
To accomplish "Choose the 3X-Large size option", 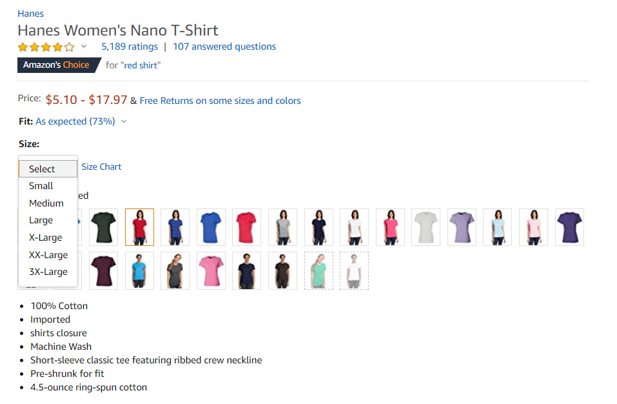I will click(48, 272).
